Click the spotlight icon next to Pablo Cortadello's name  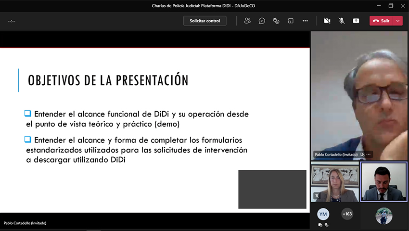pyautogui.click(x=362, y=154)
